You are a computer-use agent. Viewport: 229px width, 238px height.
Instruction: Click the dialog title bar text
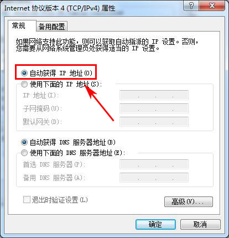coord(60,8)
